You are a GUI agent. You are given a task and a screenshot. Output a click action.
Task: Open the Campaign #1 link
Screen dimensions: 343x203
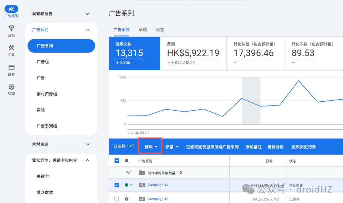[158, 185]
